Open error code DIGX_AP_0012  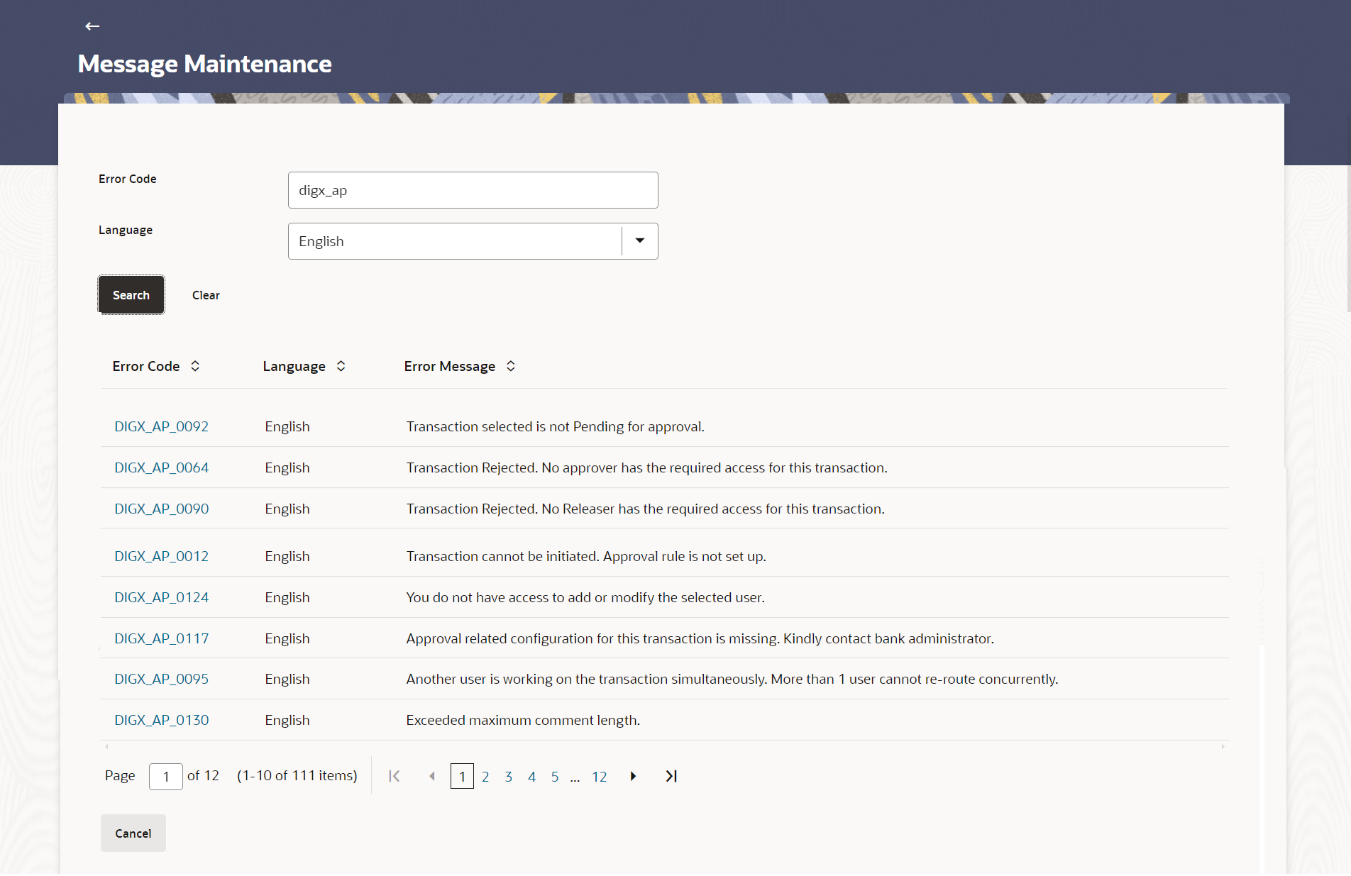pyautogui.click(x=162, y=556)
